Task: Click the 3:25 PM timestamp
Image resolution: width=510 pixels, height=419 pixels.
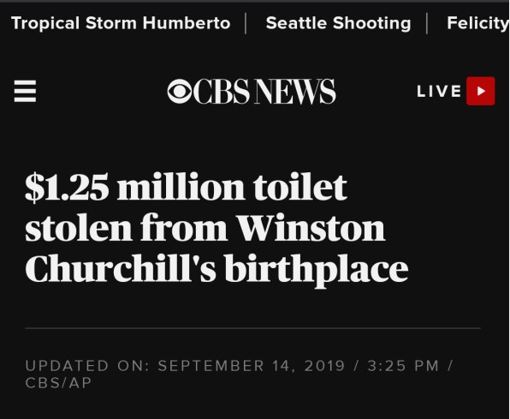Action: point(403,366)
